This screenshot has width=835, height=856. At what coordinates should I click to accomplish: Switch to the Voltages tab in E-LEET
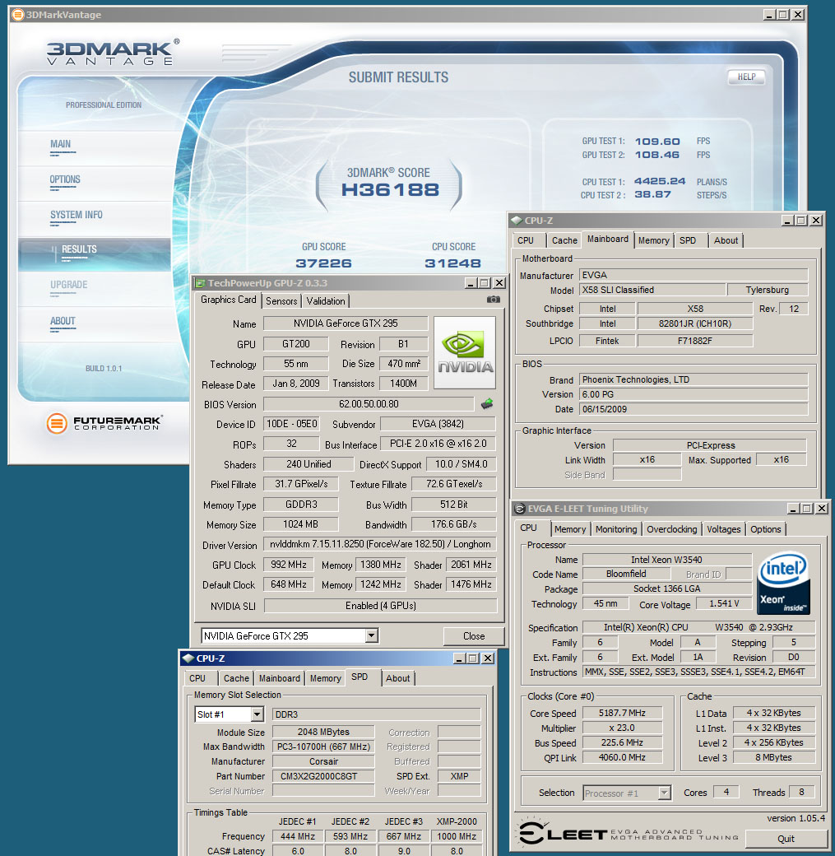pyautogui.click(x=724, y=529)
